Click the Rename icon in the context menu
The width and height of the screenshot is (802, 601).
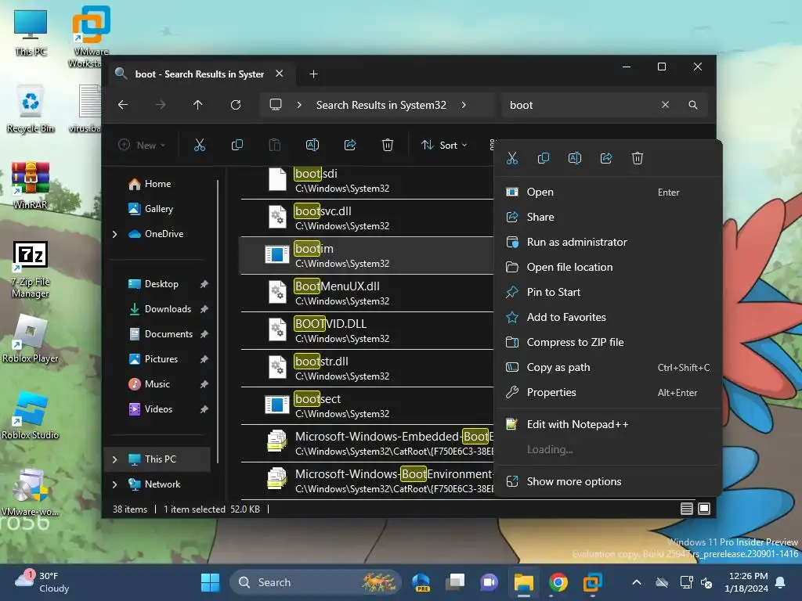click(x=575, y=158)
